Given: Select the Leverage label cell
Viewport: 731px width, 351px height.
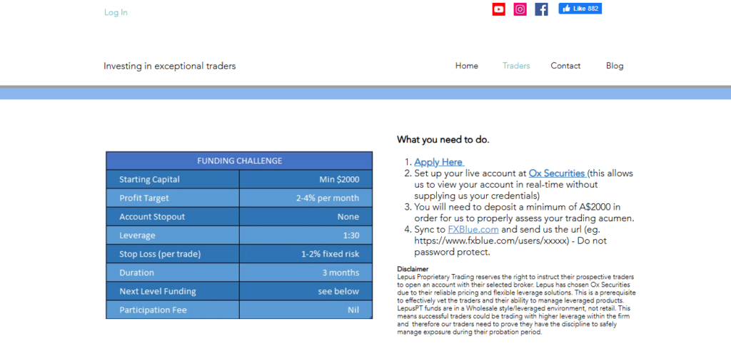Looking at the screenshot, I should (173, 235).
